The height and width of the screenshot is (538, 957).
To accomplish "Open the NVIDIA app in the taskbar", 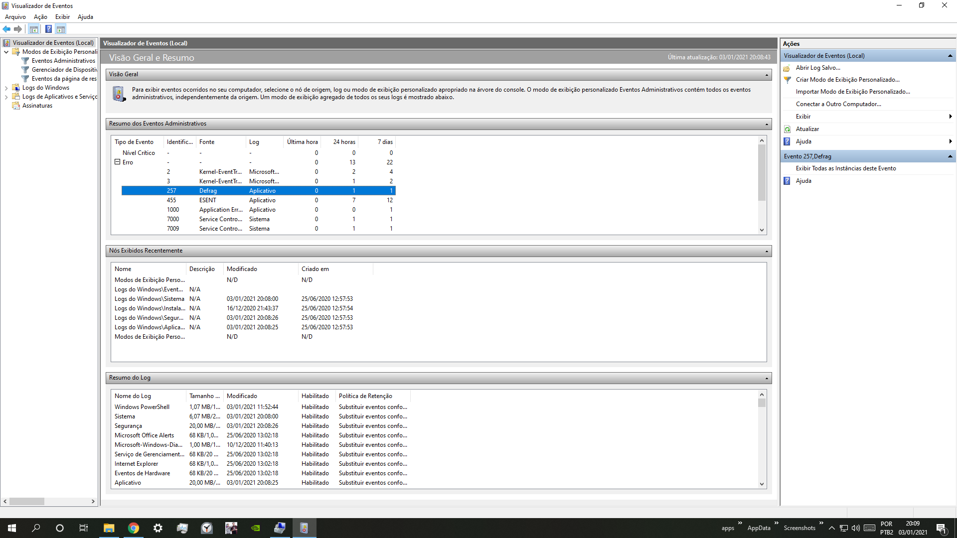I will pos(255,528).
